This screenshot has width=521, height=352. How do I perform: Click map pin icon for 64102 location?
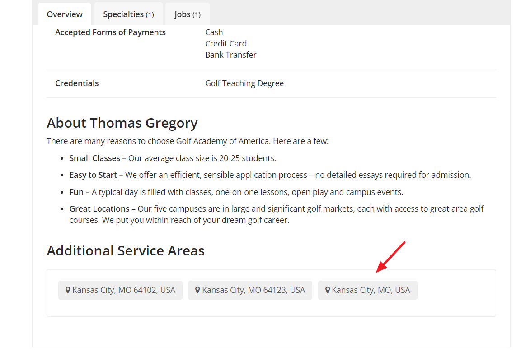click(68, 290)
